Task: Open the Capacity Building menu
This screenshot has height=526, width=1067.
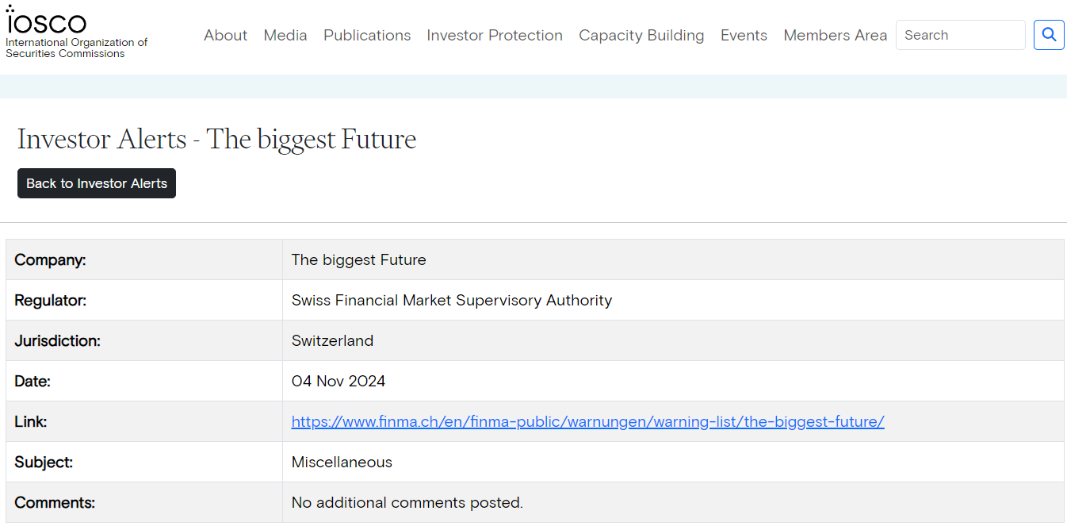Action: click(x=641, y=36)
